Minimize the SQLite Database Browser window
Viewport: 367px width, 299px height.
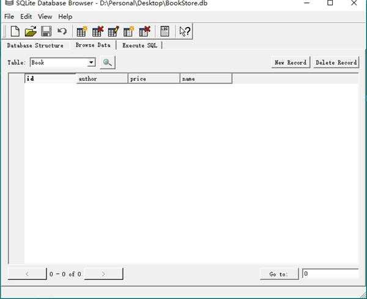[x=306, y=3]
